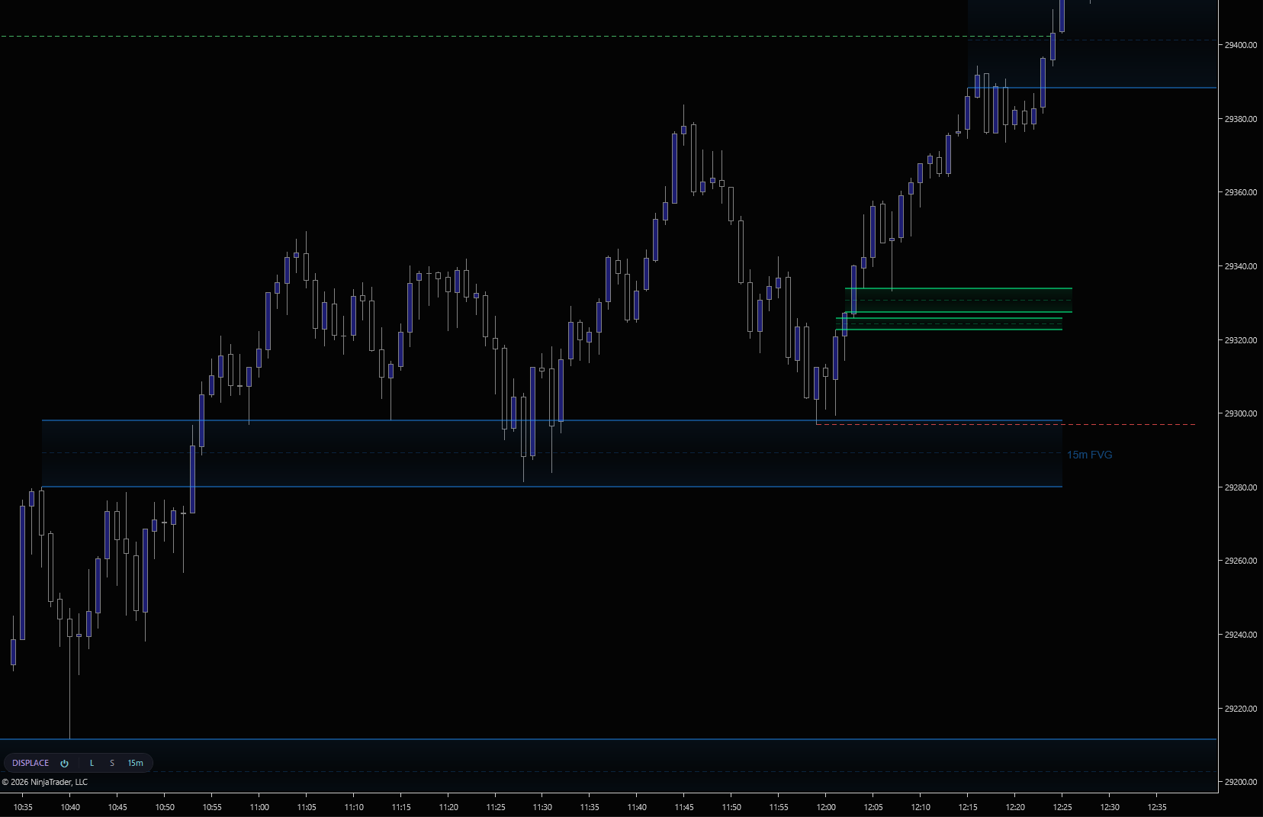
Task: Click the 29280.00 price axis label
Action: (1240, 487)
